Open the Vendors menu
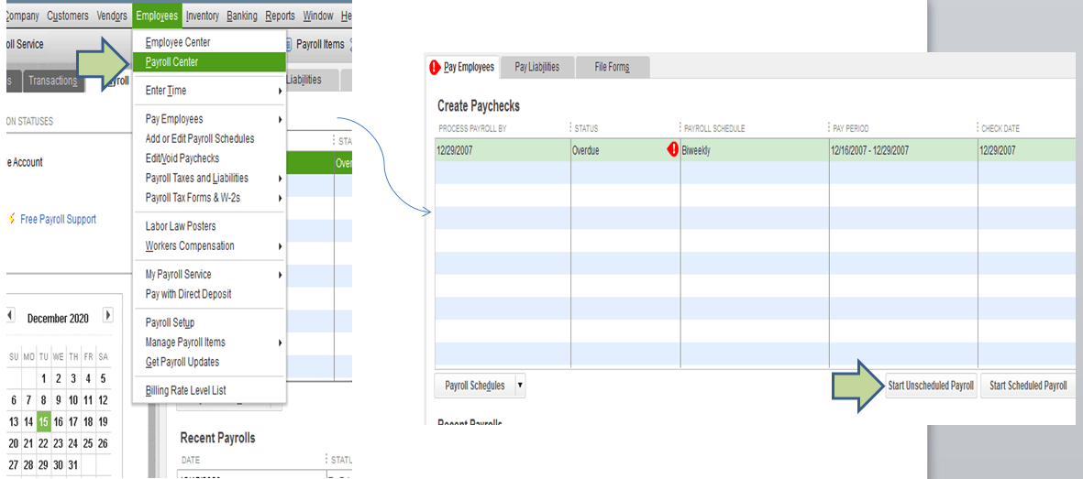 pos(111,16)
